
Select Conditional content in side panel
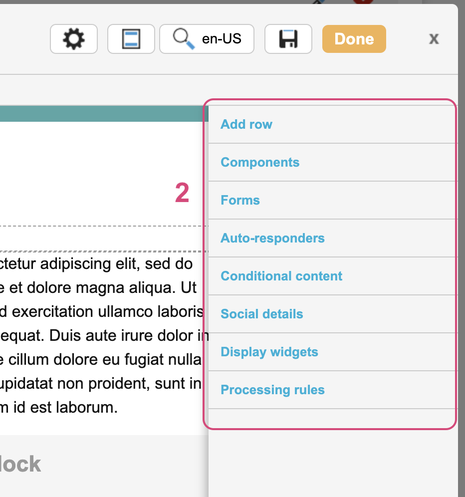[281, 276]
